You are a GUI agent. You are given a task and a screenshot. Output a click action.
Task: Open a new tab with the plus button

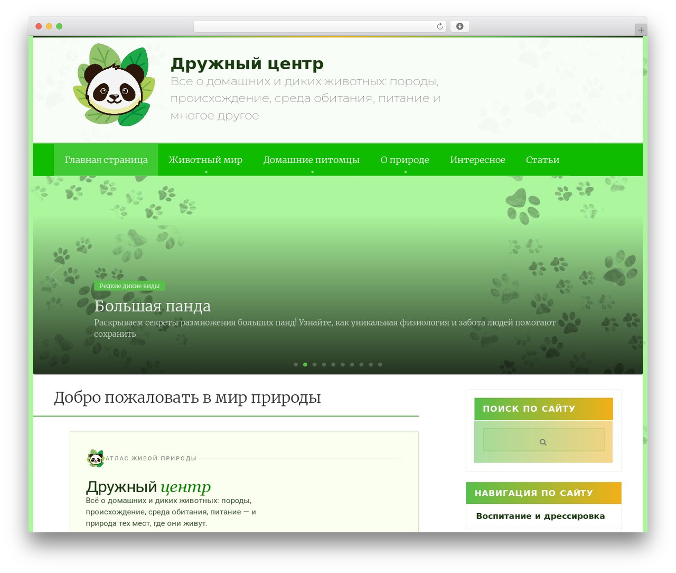(641, 30)
